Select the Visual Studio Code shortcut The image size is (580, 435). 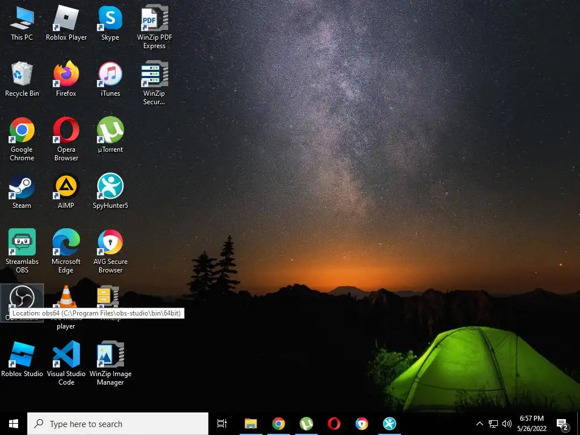[66, 363]
